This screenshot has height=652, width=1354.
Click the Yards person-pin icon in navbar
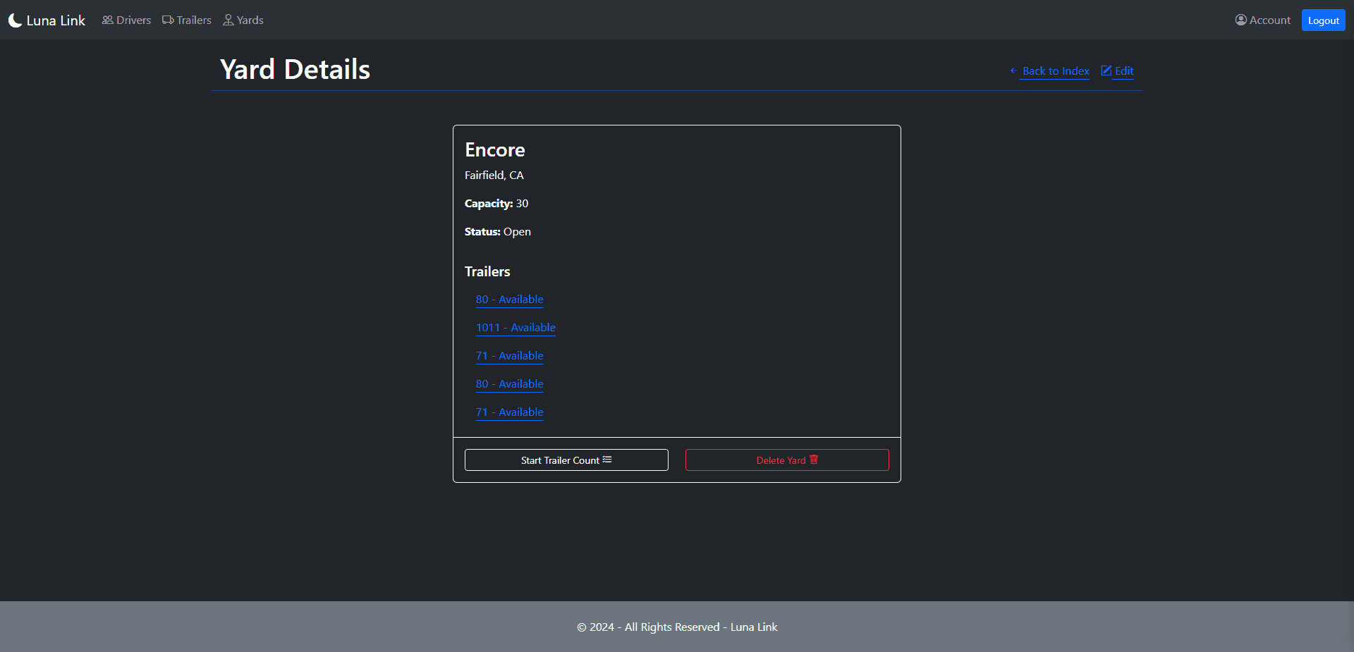tap(228, 20)
